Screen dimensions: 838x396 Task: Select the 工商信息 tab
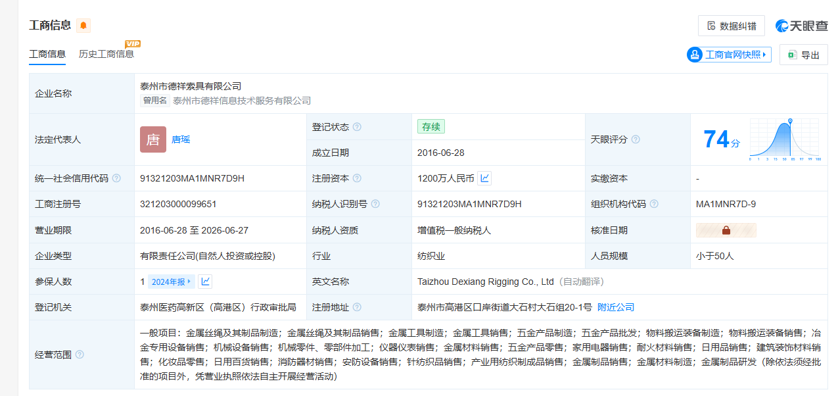pyautogui.click(x=47, y=54)
